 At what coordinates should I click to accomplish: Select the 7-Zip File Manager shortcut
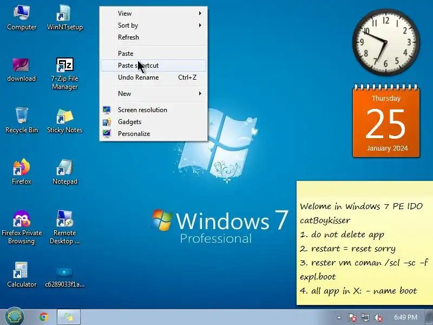pos(64,74)
